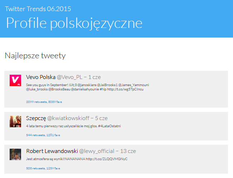Screen dimensions: 233x178
Task: Click the @lewy_official handle
Action: click(96, 151)
